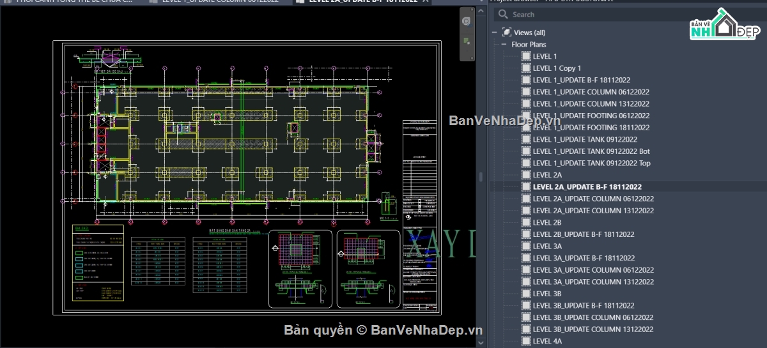Open LEVEL 2A_UPDATE COLUMN 13122022 view
The image size is (767, 348).
coord(593,211)
